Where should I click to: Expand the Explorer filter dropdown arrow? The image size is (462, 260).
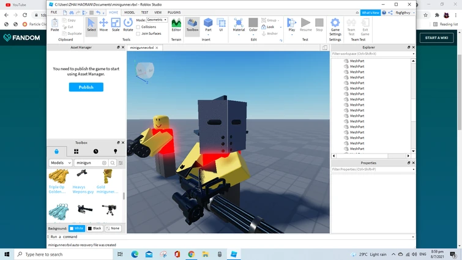pyautogui.click(x=414, y=54)
